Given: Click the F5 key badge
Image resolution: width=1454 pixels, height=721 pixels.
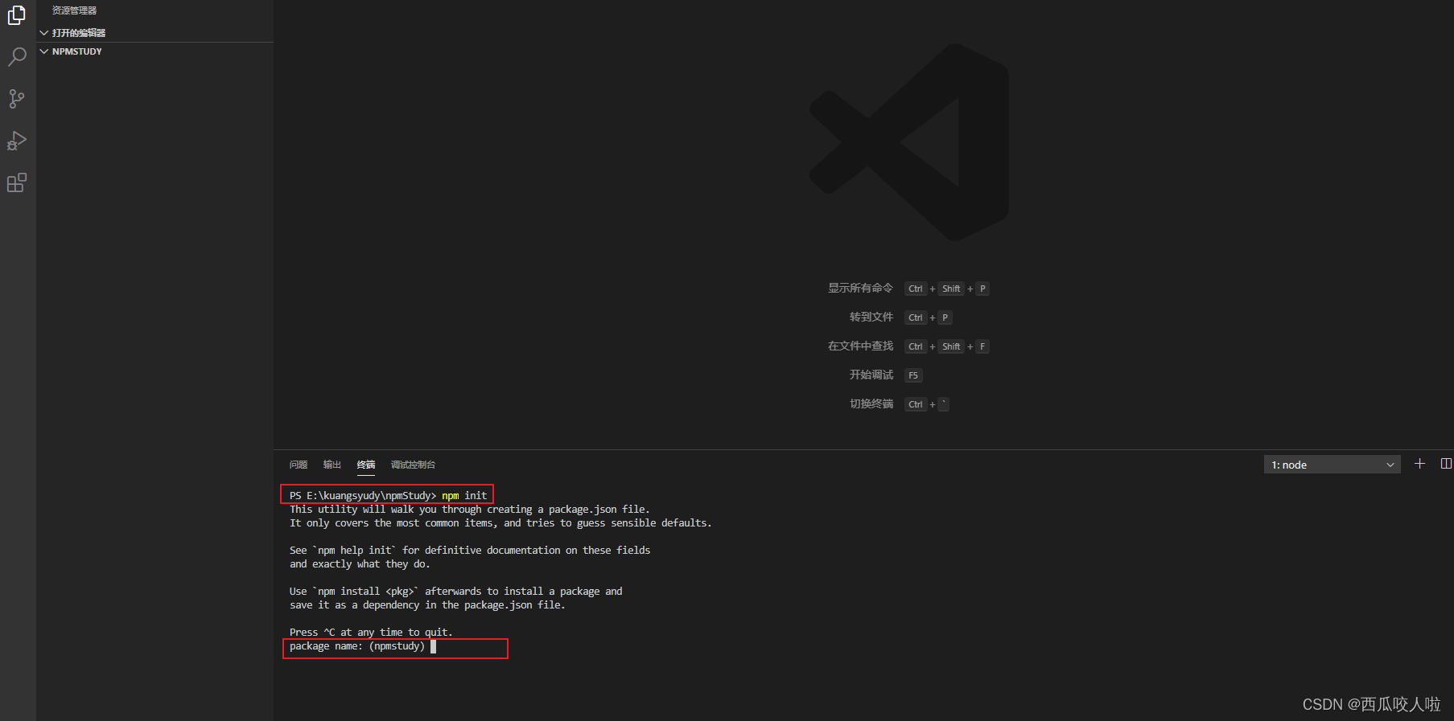Looking at the screenshot, I should pos(913,375).
